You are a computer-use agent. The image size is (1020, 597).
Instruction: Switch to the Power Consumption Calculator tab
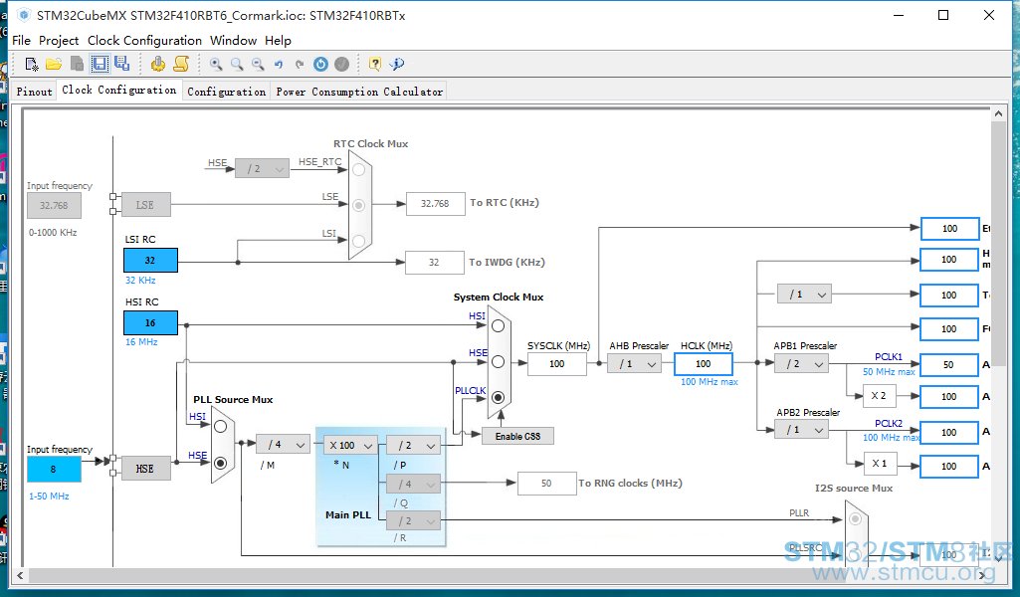[359, 92]
